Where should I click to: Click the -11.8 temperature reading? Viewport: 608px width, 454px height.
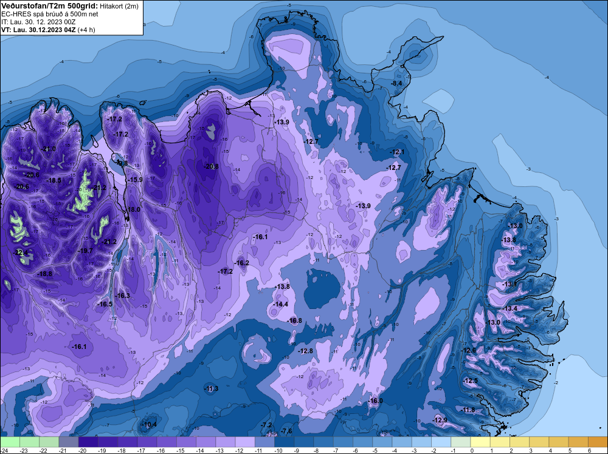point(468,410)
